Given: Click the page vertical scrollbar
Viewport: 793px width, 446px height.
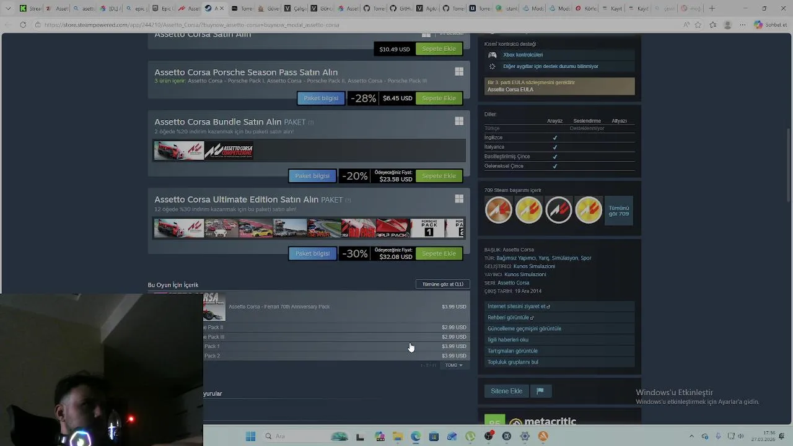Looking at the screenshot, I should point(789,164).
